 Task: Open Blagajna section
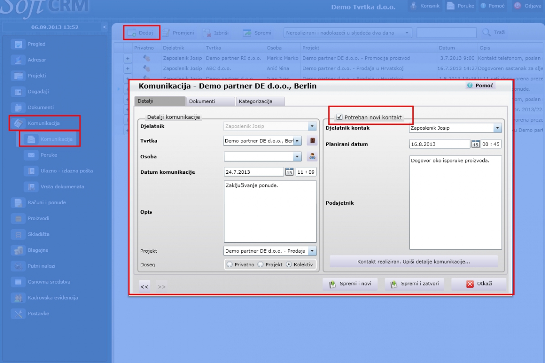point(38,250)
